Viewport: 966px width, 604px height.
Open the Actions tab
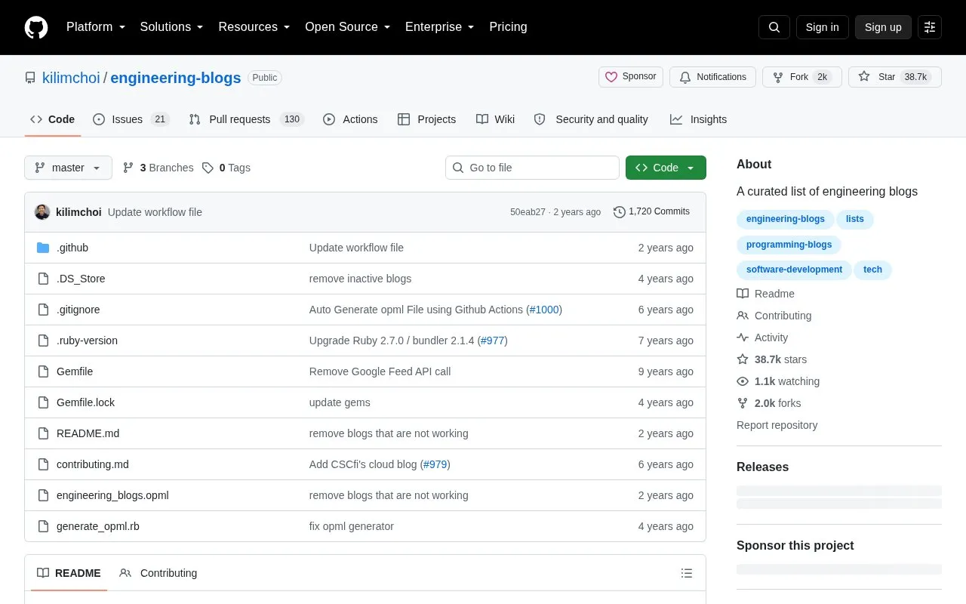350,119
